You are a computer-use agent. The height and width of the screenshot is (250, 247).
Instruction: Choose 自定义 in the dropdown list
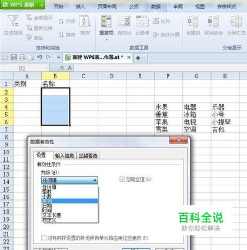(69, 220)
